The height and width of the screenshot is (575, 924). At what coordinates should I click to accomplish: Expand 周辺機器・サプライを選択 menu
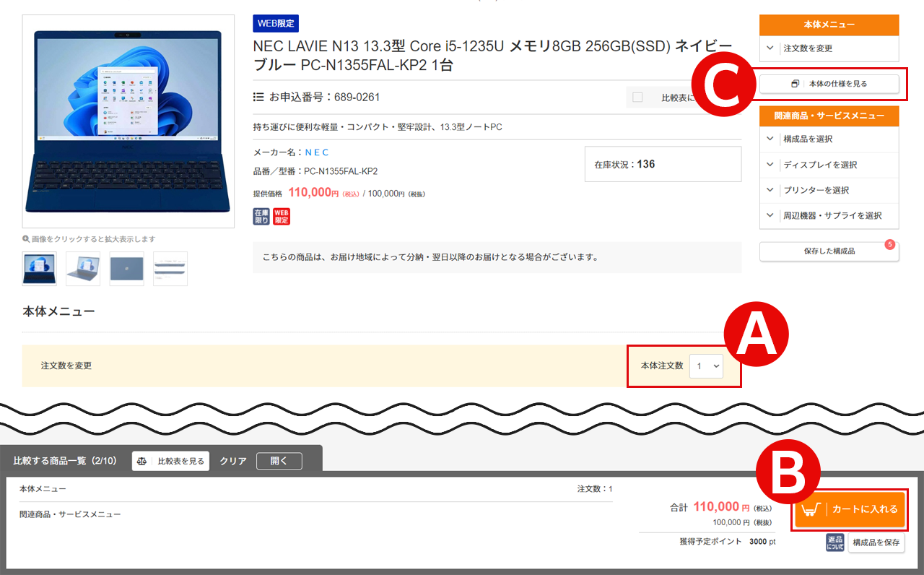click(x=829, y=215)
